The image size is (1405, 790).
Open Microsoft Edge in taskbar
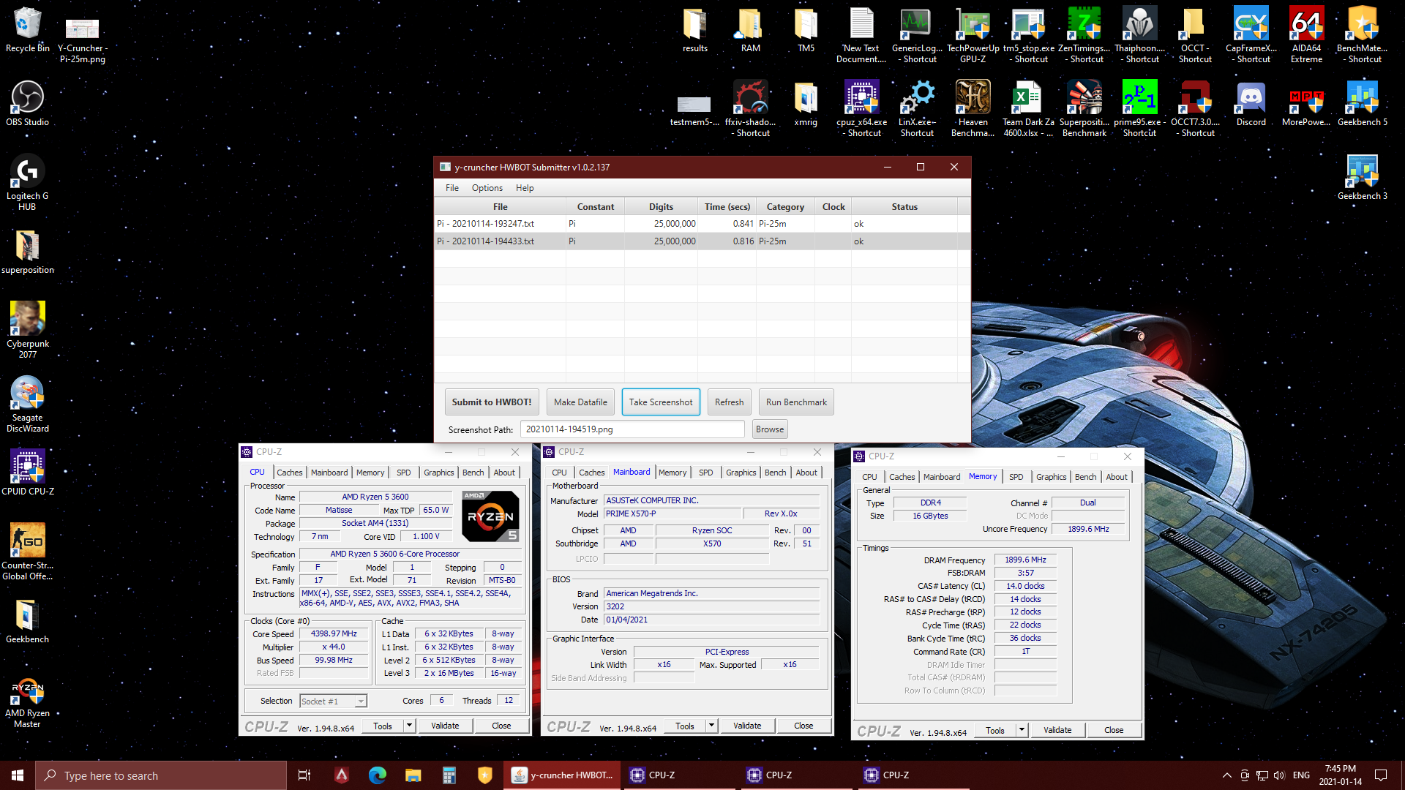pyautogui.click(x=378, y=775)
